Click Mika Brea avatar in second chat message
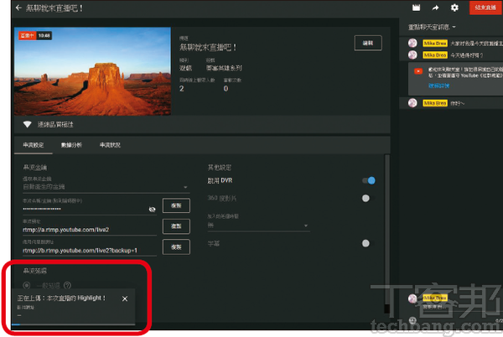This screenshot has height=337, width=503. coord(412,54)
